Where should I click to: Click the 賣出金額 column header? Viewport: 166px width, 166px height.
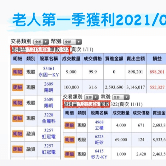pyautogui.click(x=136, y=59)
